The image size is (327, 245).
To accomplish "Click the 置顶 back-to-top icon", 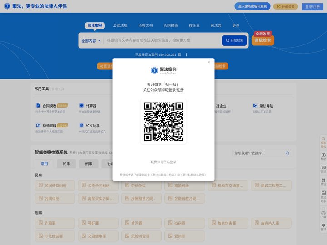I will (323, 227).
